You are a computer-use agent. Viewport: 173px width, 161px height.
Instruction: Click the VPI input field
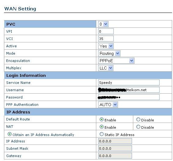[x=106, y=31]
